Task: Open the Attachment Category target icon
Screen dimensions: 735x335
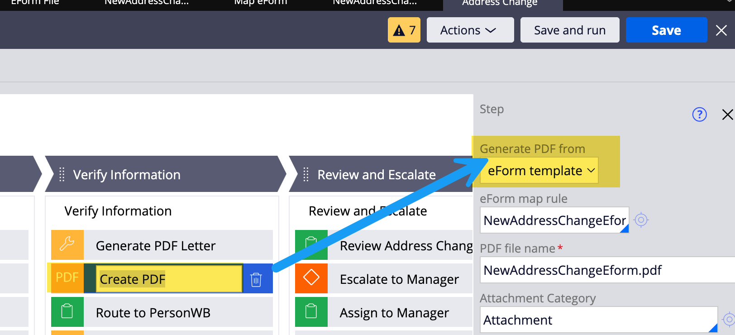Action: (729, 320)
